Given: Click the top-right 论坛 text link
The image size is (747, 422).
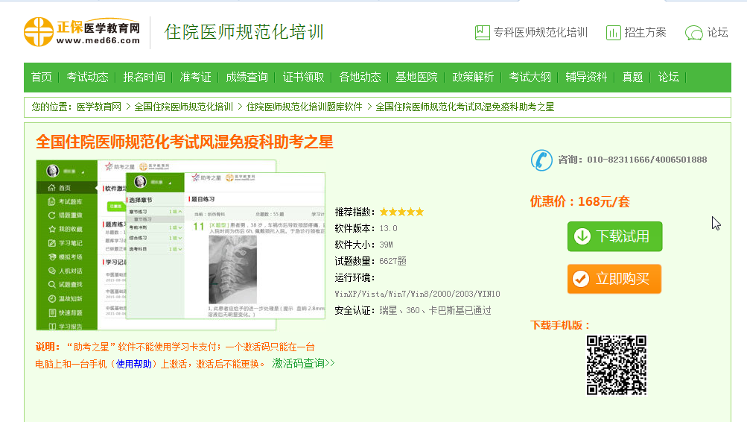Looking at the screenshot, I should (718, 33).
